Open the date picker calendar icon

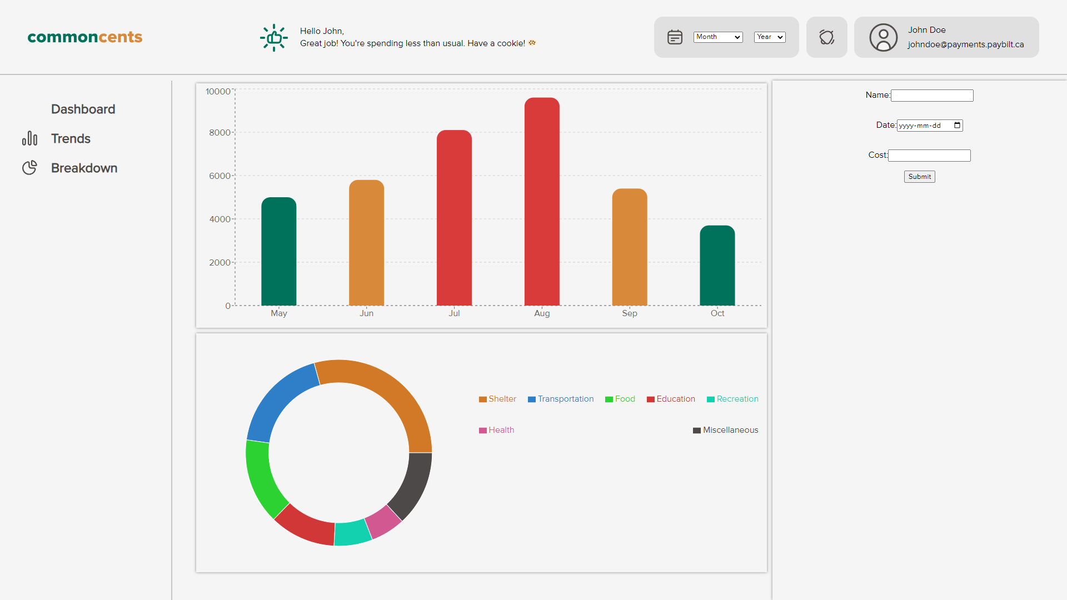coord(957,126)
